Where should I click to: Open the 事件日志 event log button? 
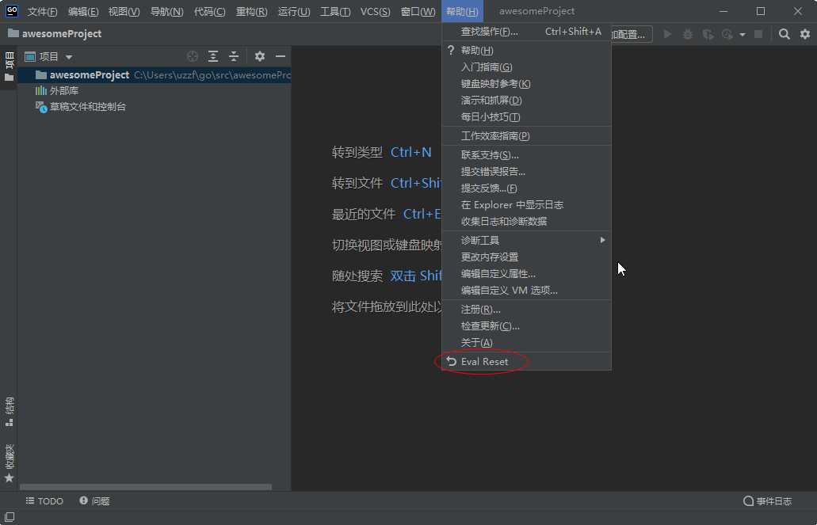767,501
